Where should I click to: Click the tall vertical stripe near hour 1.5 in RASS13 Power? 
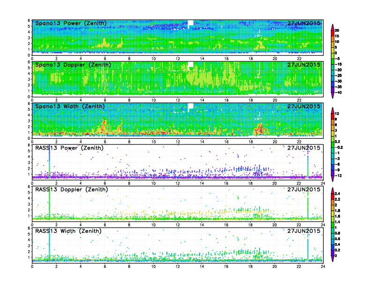pos(50,161)
